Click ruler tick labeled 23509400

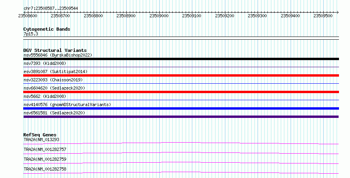[290, 16]
